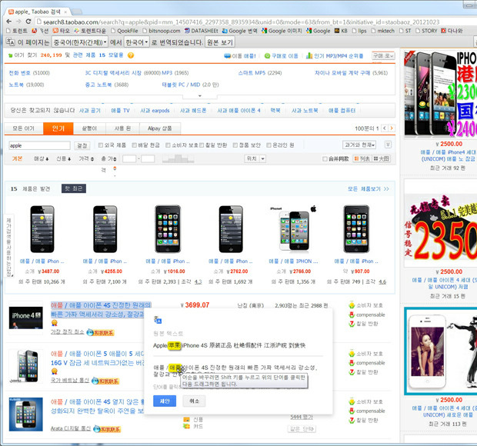
Task: Click the ¥1016.00 iPhone product thumbnail
Action: pos(168,229)
